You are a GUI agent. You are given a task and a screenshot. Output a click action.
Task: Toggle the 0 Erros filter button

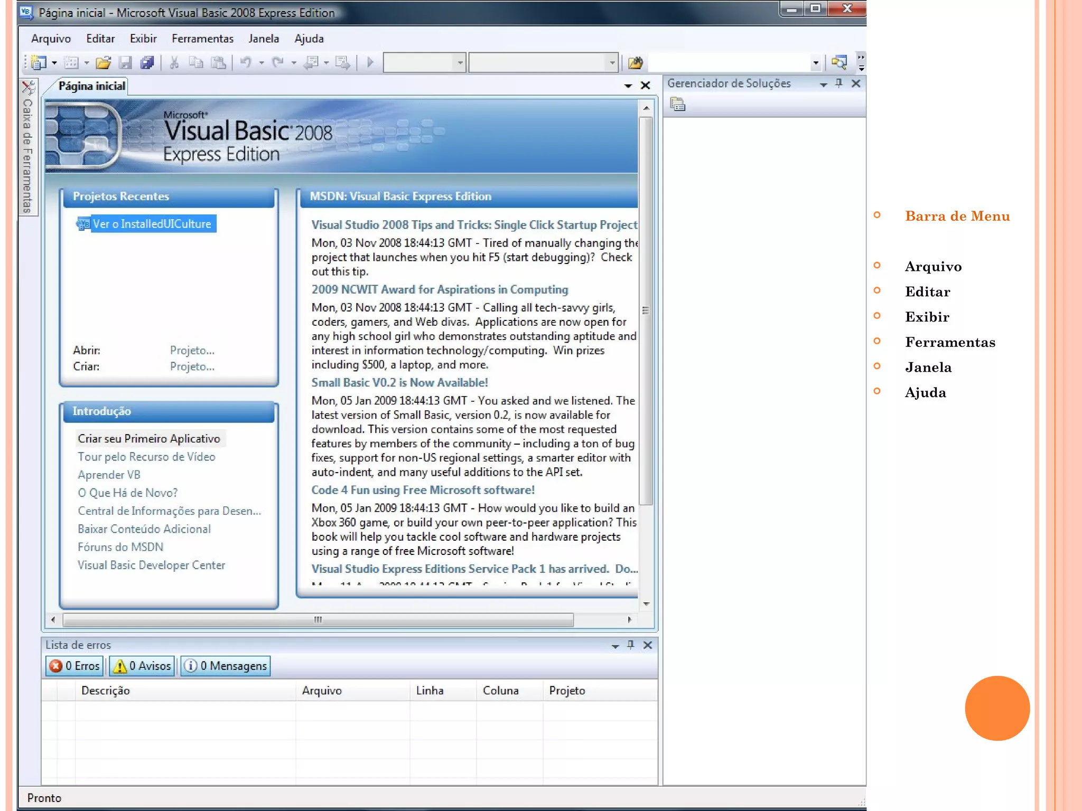[x=75, y=666]
